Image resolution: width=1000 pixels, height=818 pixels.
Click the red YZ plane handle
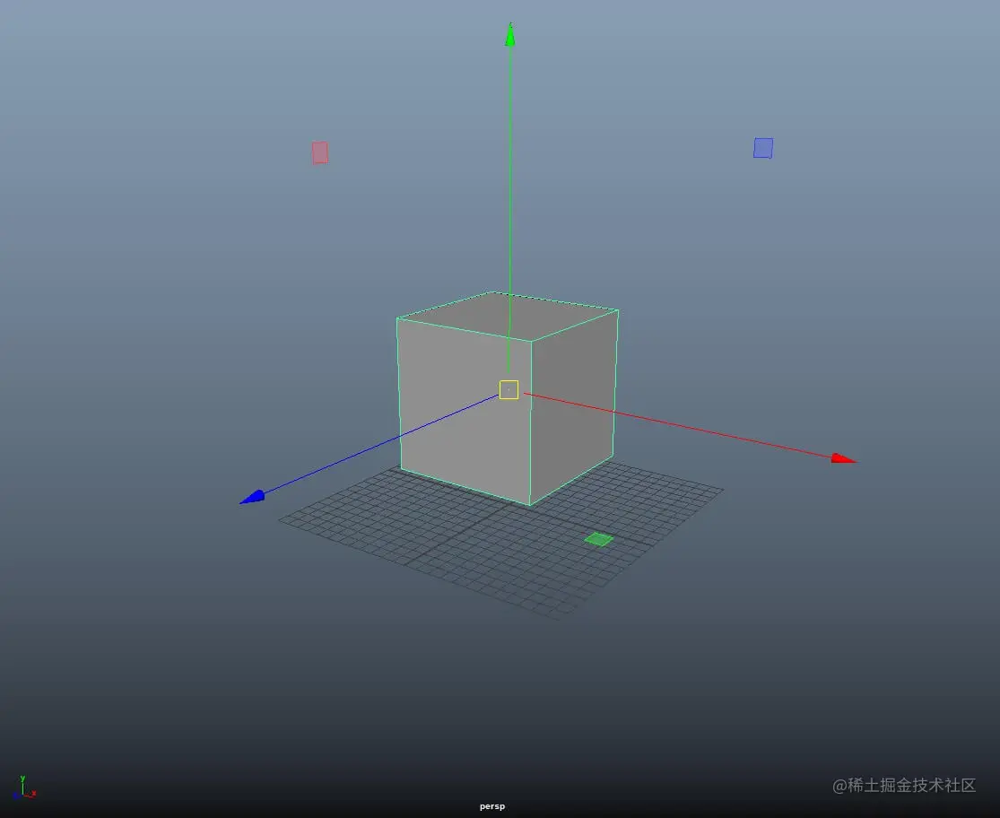[320, 152]
